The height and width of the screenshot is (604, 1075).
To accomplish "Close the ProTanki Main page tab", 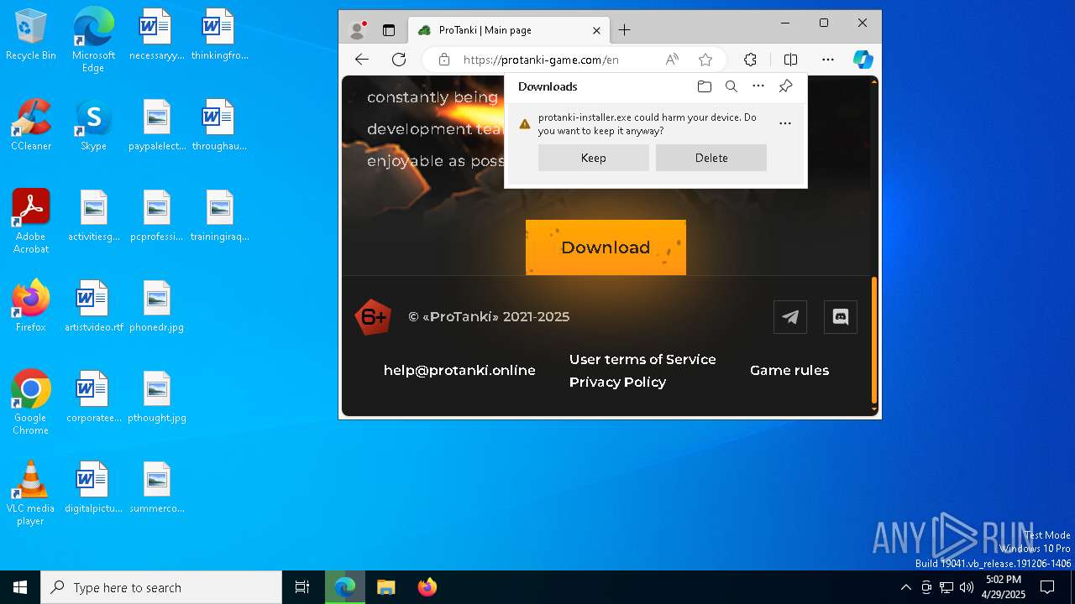I will (x=596, y=30).
